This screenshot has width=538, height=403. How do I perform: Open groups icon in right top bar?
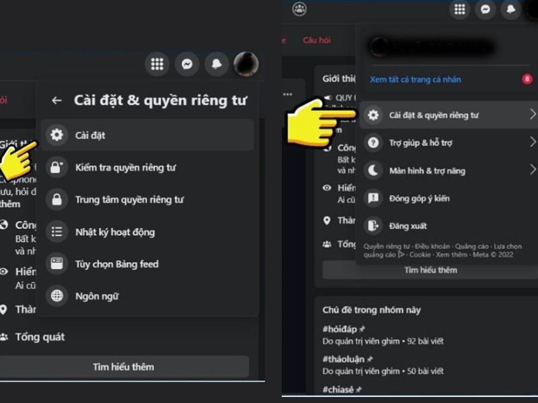point(299,9)
